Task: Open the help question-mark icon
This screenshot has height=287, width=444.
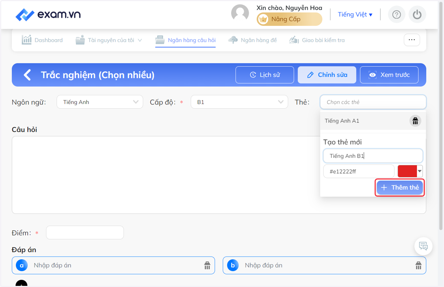Action: point(397,14)
